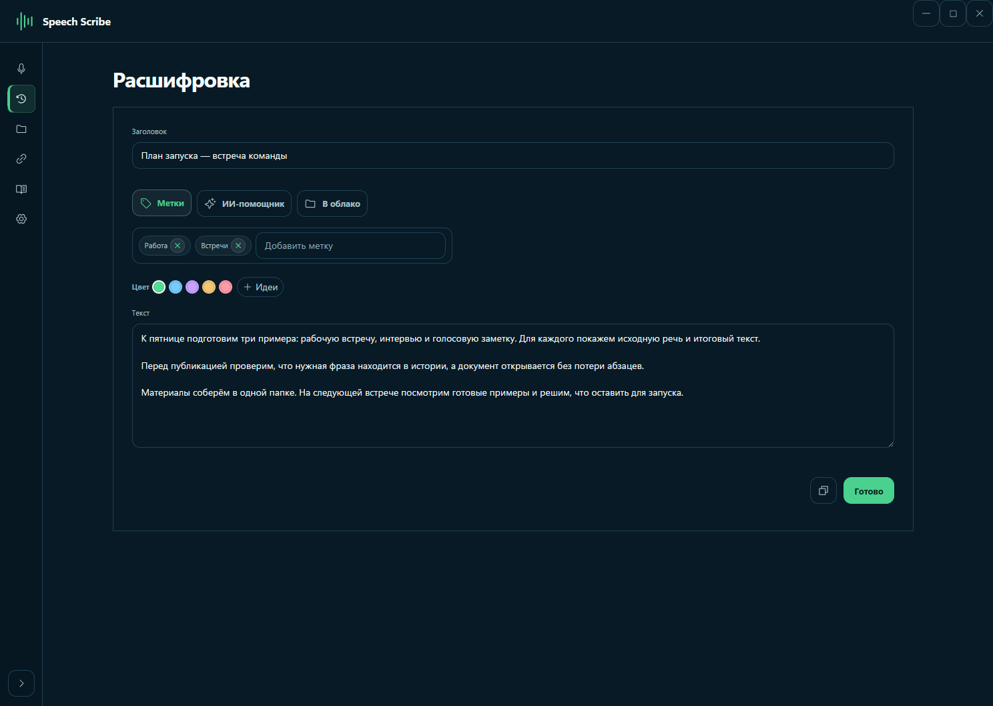993x706 pixels.
Task: Open the folder section in sidebar
Action: click(x=21, y=129)
